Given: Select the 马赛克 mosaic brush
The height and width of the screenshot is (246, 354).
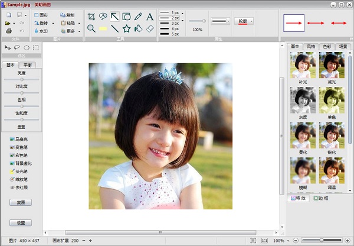Looking at the screenshot, I should [20, 139].
